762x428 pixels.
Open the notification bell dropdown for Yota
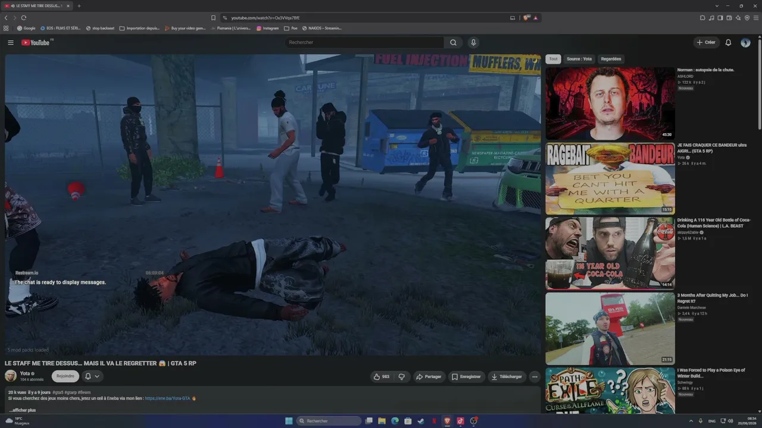click(92, 376)
